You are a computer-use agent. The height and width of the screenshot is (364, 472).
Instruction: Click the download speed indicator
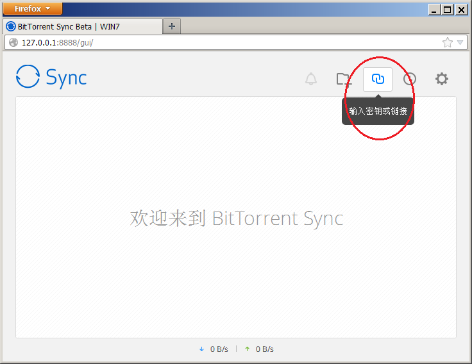[x=214, y=349]
